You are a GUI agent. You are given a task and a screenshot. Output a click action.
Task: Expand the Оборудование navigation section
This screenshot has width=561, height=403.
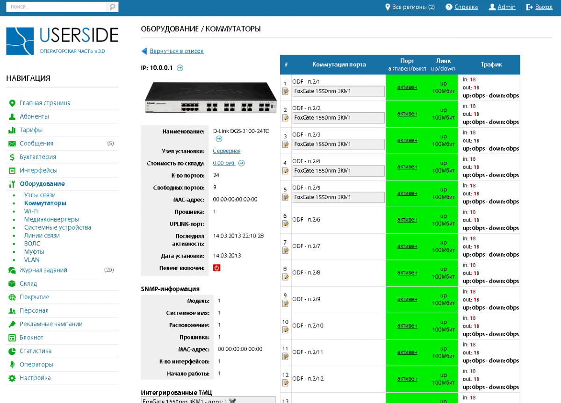tap(42, 184)
